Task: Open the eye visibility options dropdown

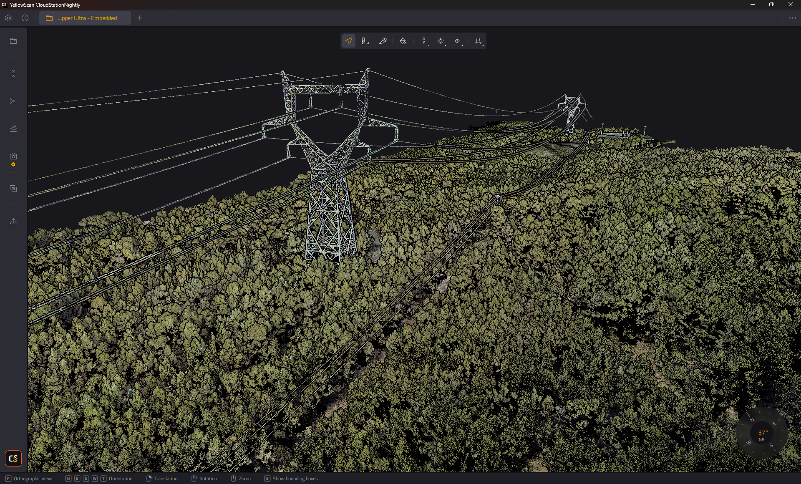Action: tap(458, 41)
